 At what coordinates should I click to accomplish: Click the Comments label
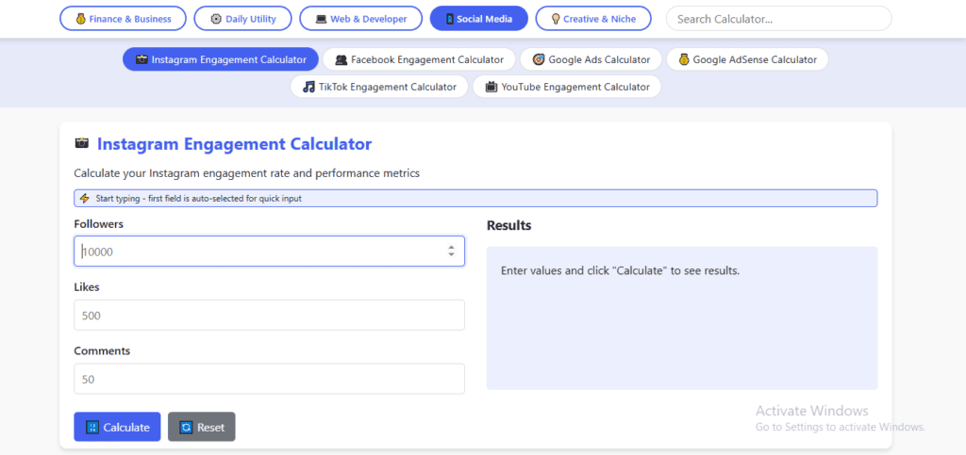click(102, 351)
